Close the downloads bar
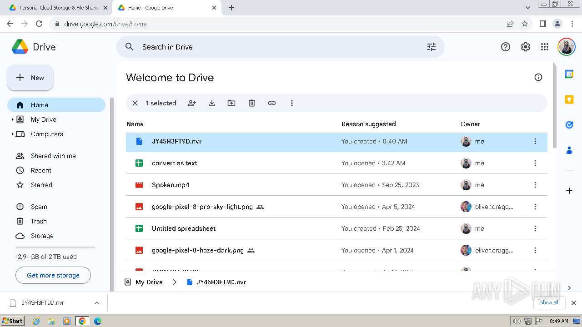 (574, 303)
